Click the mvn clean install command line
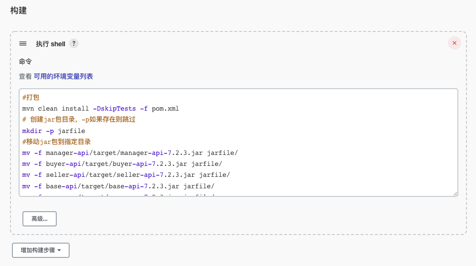Screen dimensions: 476x266 click(101, 109)
